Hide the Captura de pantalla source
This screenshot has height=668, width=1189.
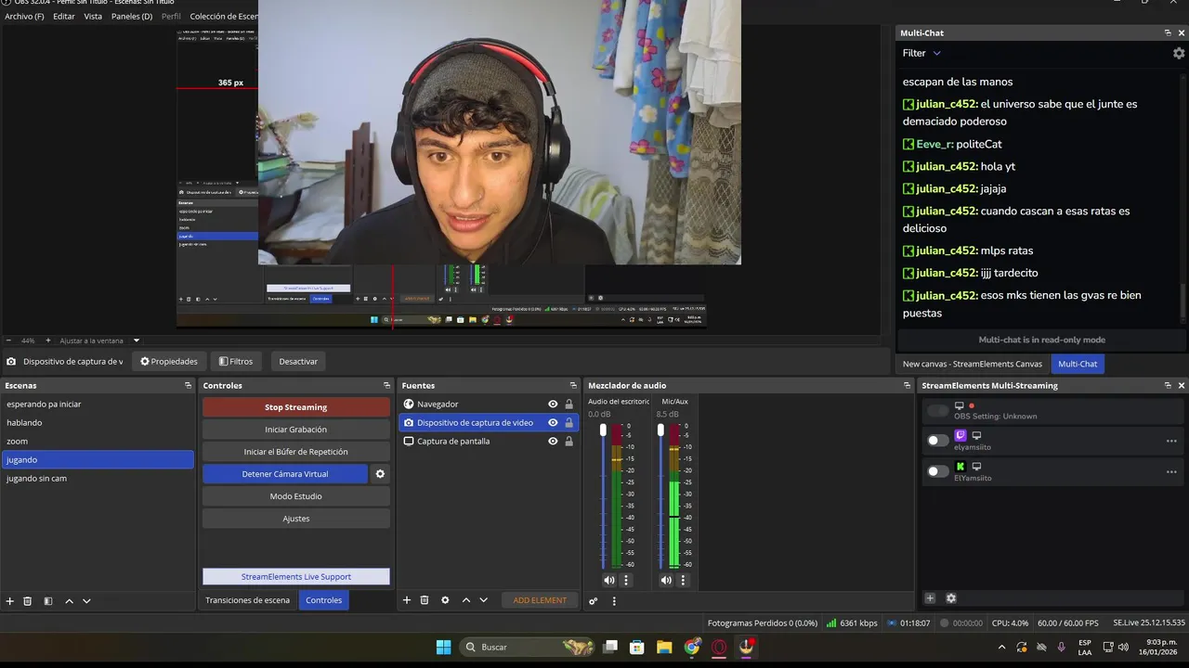(x=553, y=442)
